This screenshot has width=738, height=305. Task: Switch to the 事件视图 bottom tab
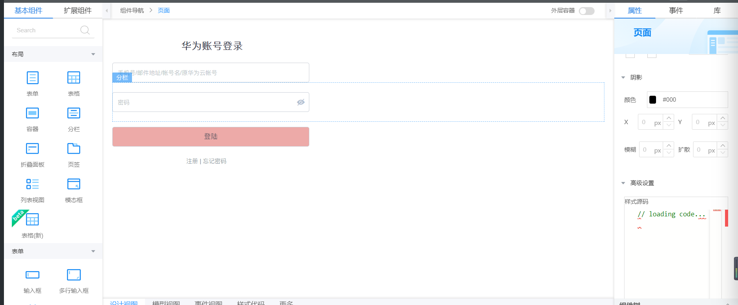208,303
